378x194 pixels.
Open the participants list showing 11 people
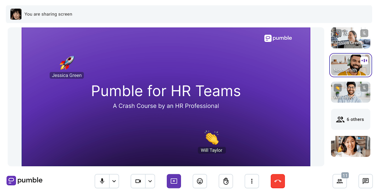point(340,181)
